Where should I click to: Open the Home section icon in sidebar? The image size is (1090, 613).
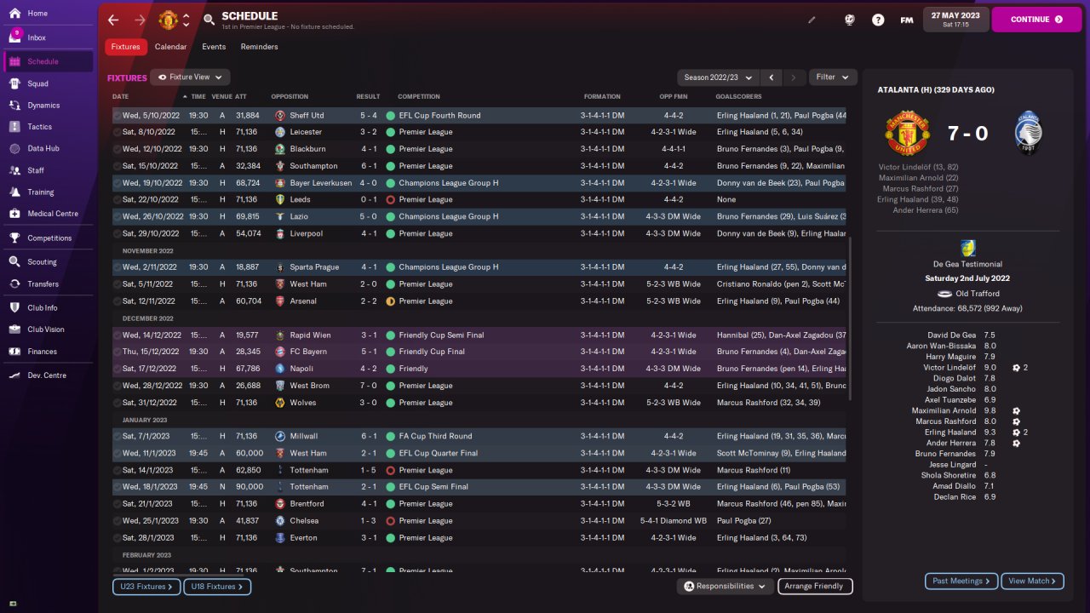(x=14, y=14)
